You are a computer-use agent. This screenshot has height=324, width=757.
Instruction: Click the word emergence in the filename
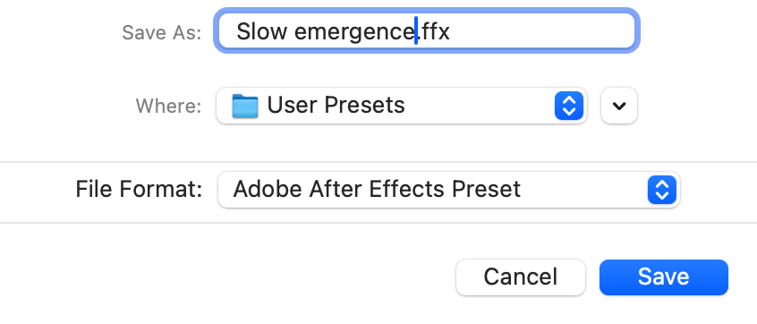[x=354, y=32]
